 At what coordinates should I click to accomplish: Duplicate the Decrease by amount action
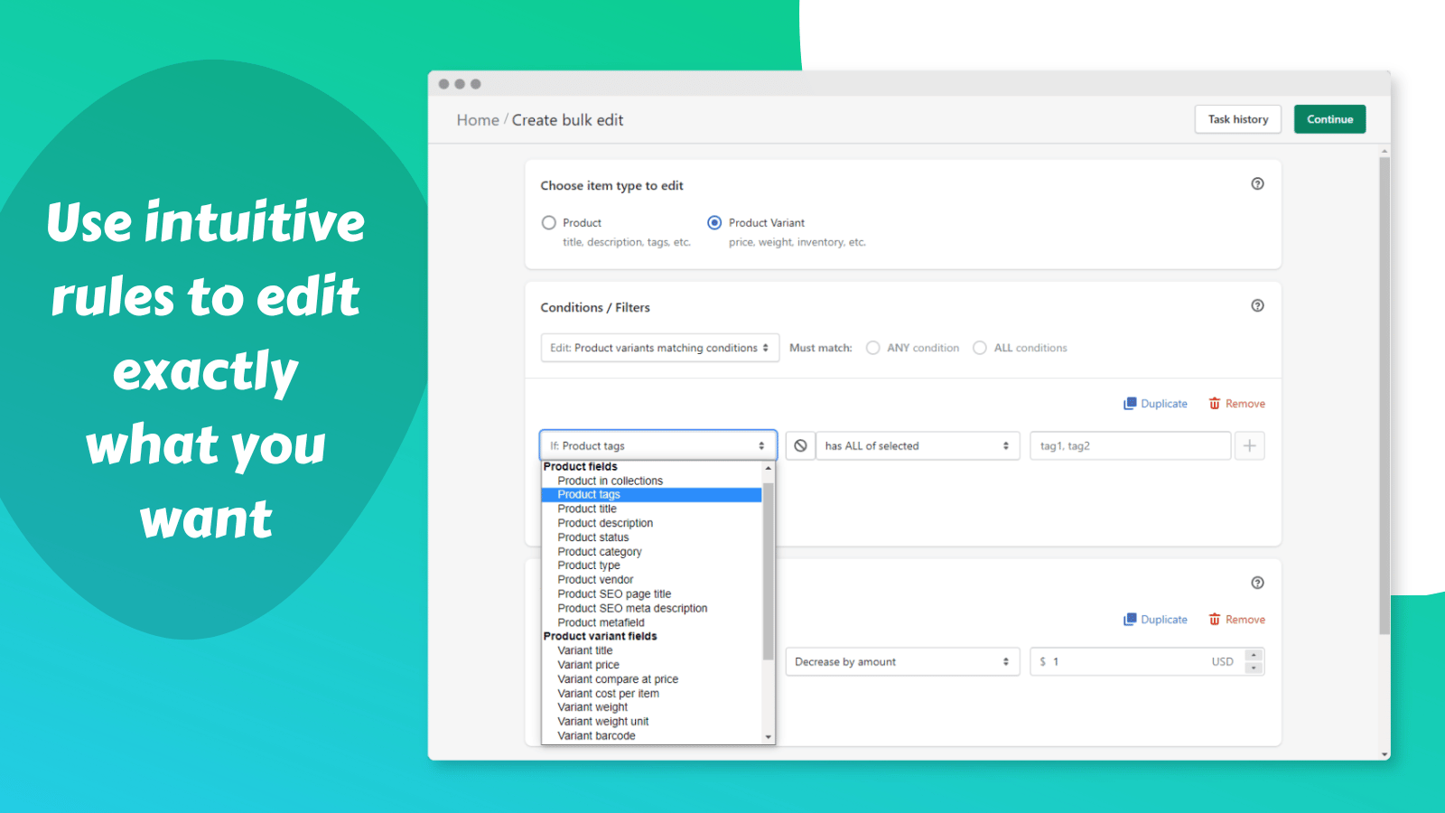pyautogui.click(x=1155, y=619)
